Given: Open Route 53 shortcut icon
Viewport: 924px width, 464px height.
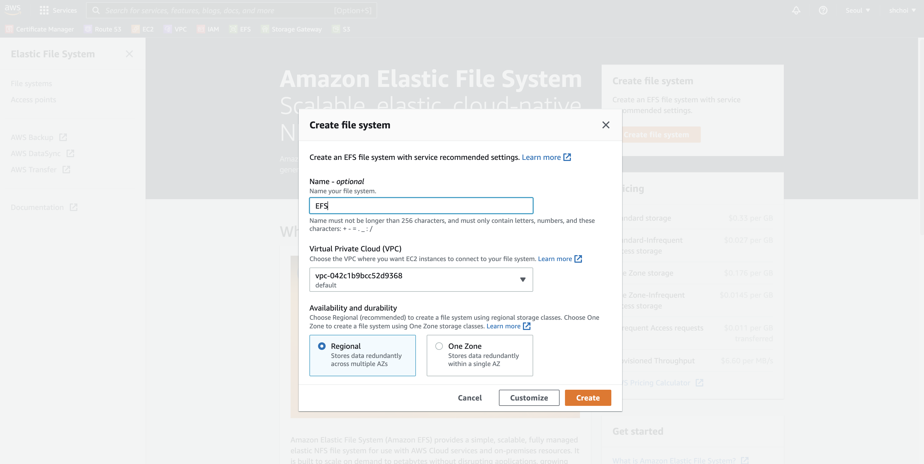Looking at the screenshot, I should [88, 29].
